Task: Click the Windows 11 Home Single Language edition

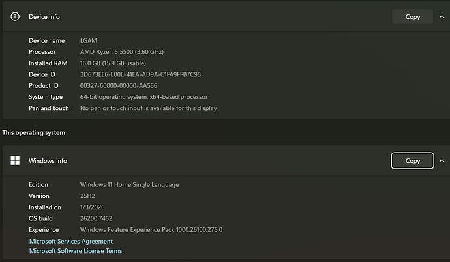Action: [x=129, y=185]
